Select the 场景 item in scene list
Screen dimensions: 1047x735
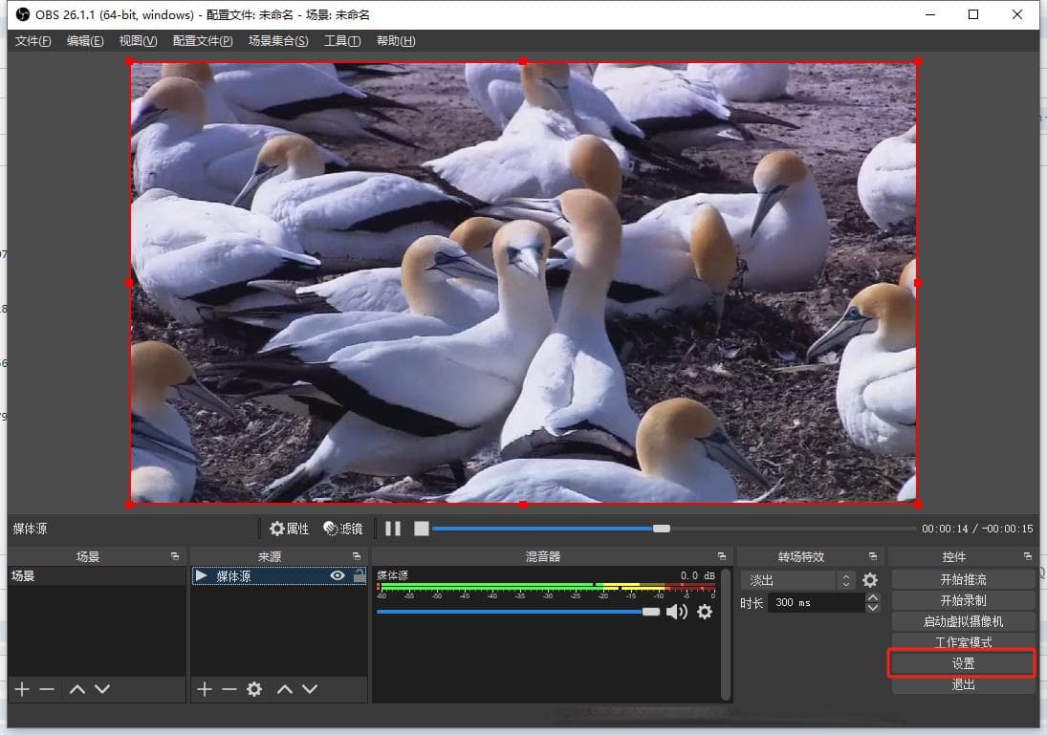[97, 576]
